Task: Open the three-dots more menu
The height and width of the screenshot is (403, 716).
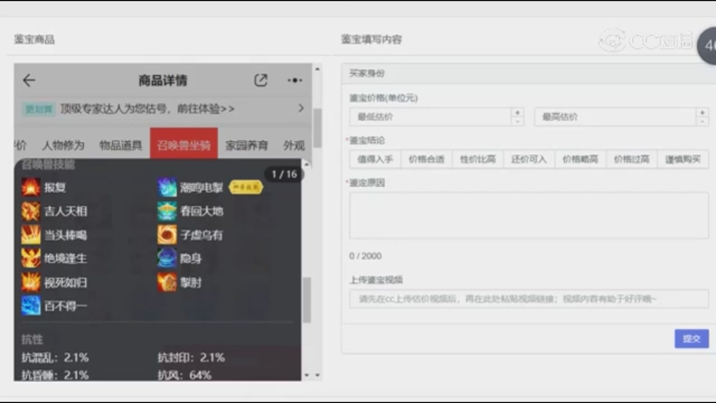Action: click(x=294, y=81)
